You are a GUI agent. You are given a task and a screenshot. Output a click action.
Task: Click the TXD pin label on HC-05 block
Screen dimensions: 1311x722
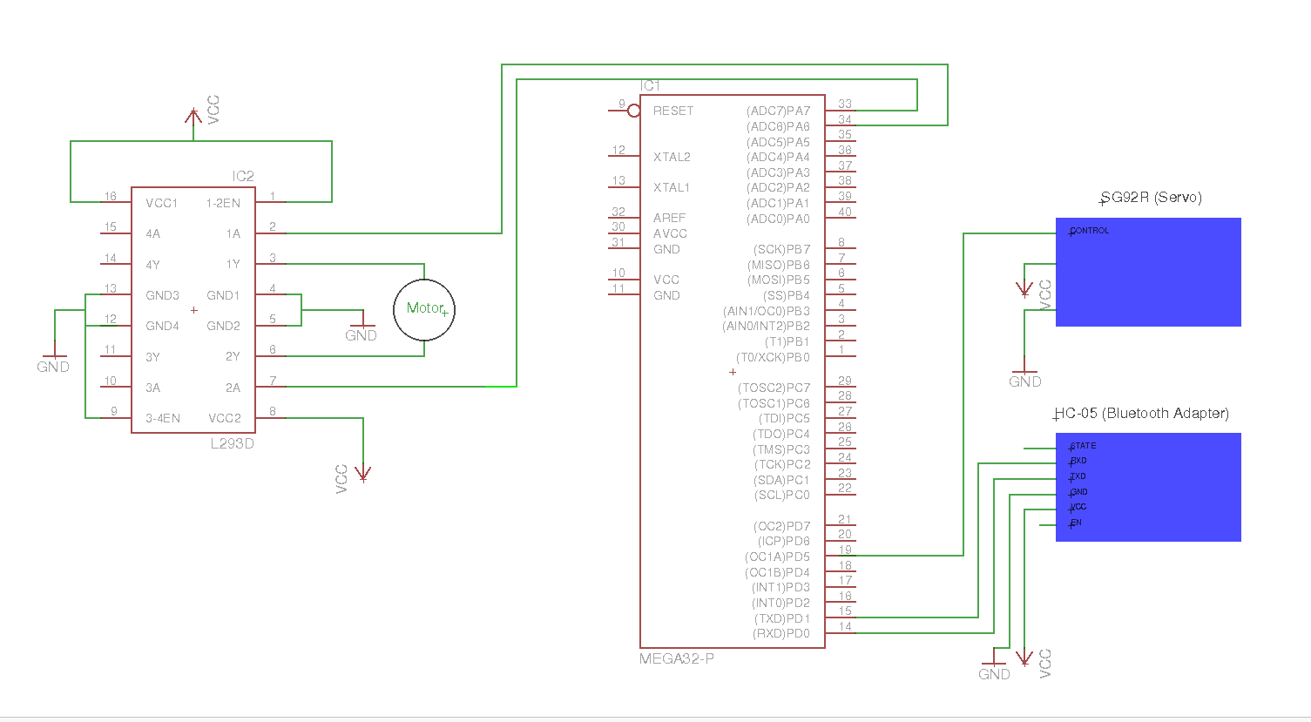1078,476
